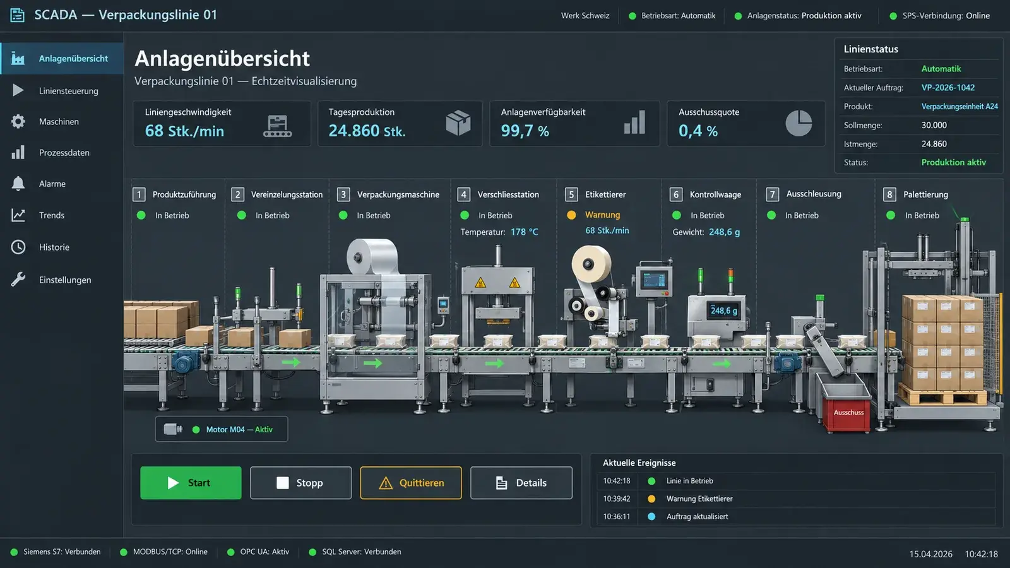The height and width of the screenshot is (568, 1010).
Task: Click the bar icon in Anlagenverfügbarkeit card
Action: click(x=634, y=122)
